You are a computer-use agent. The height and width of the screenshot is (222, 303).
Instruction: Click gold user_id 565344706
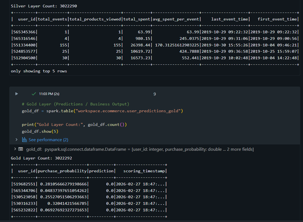tap(24, 191)
